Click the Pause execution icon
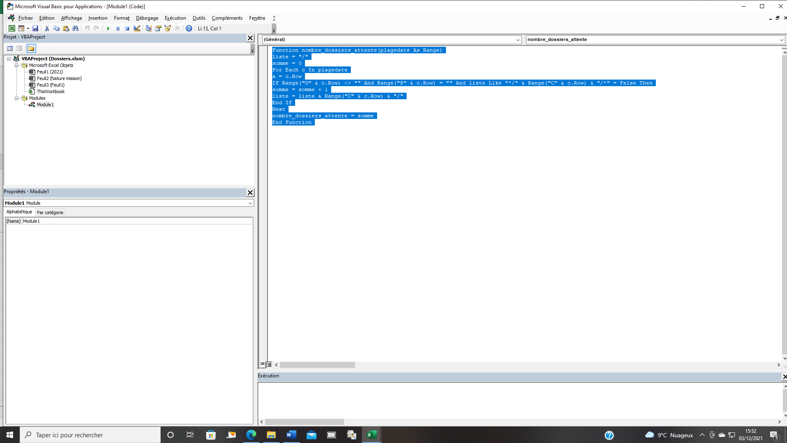Image resolution: width=787 pixels, height=443 pixels. pyautogui.click(x=118, y=29)
